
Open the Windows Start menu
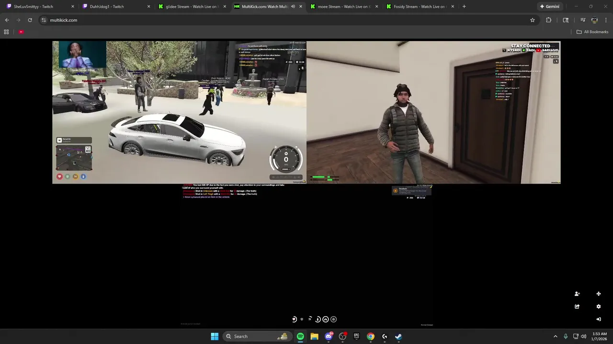[215, 336]
